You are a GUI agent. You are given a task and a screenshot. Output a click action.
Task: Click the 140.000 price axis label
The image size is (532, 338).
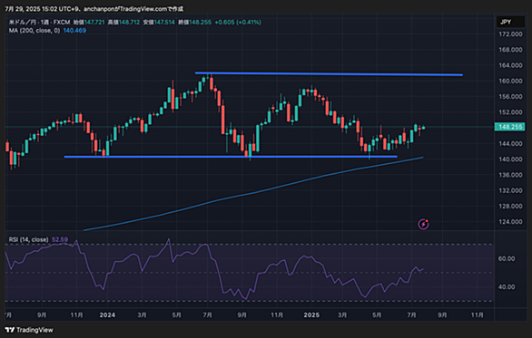(510, 159)
